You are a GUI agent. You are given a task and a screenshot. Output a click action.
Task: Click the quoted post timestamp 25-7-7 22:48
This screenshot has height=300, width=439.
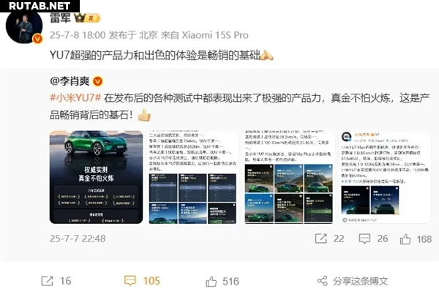pos(78,239)
